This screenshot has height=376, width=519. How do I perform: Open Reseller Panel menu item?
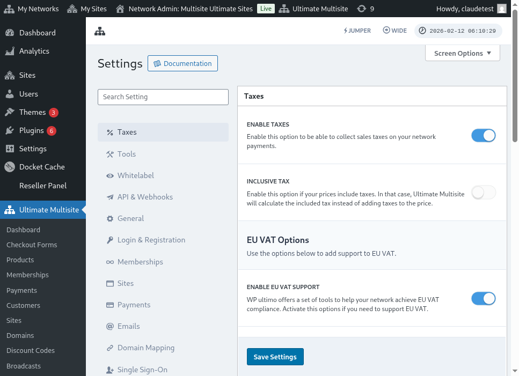[43, 186]
